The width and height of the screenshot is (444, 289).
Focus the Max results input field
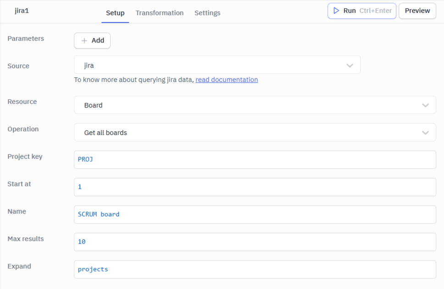255,241
